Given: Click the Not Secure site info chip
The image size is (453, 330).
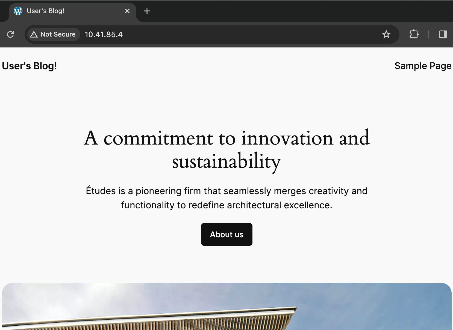Looking at the screenshot, I should [53, 34].
